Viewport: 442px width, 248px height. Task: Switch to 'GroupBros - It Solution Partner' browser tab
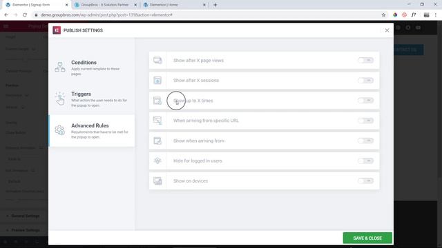click(x=104, y=5)
